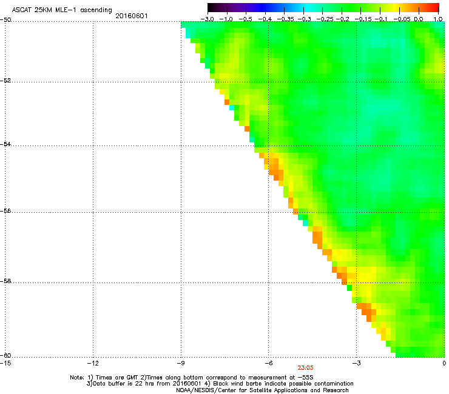Click the longitude label -6
This screenshot has width=449, height=394.
pyautogui.click(x=268, y=363)
